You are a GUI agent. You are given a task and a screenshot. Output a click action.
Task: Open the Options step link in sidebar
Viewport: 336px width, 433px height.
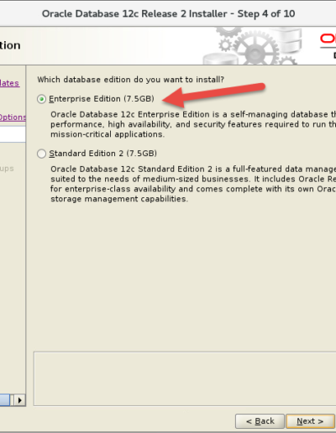13,117
